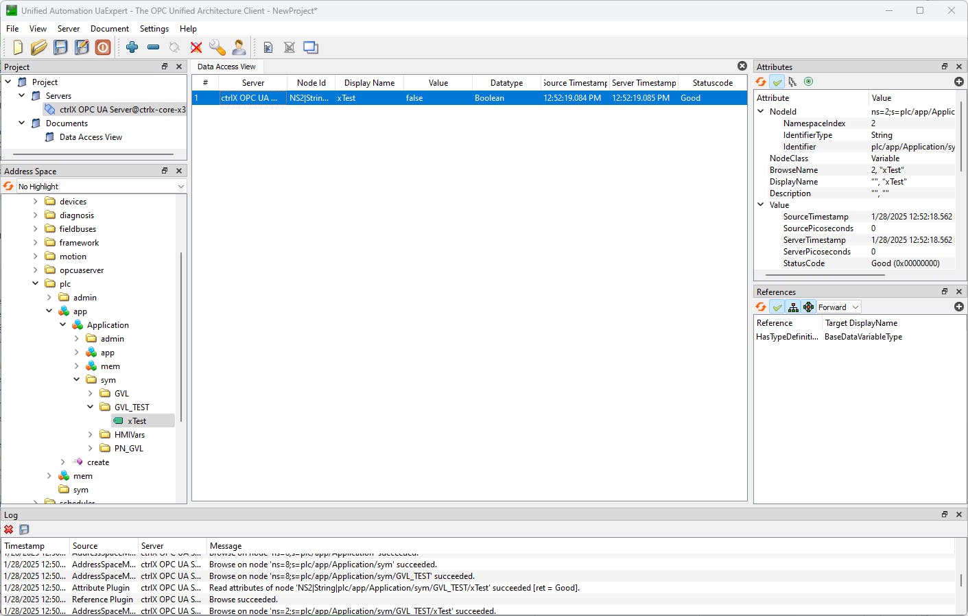Viewport: 968px width, 616px height.
Task: Click the red X Disconnect Server icon
Action: [x=196, y=47]
